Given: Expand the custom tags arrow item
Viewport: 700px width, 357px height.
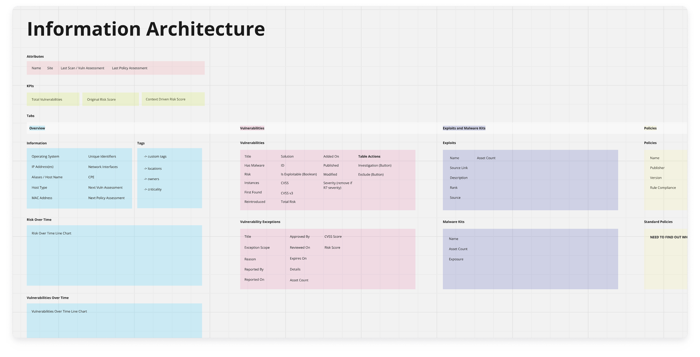Looking at the screenshot, I should click(155, 157).
